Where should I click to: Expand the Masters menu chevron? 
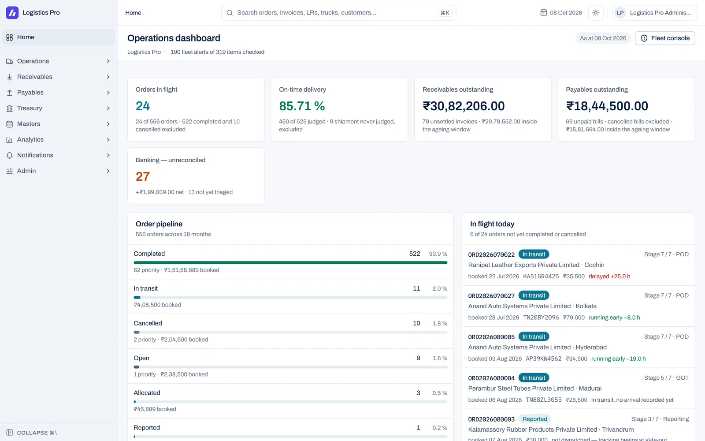(108, 124)
